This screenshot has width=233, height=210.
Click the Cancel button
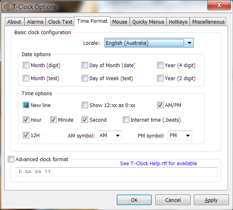click(173, 200)
